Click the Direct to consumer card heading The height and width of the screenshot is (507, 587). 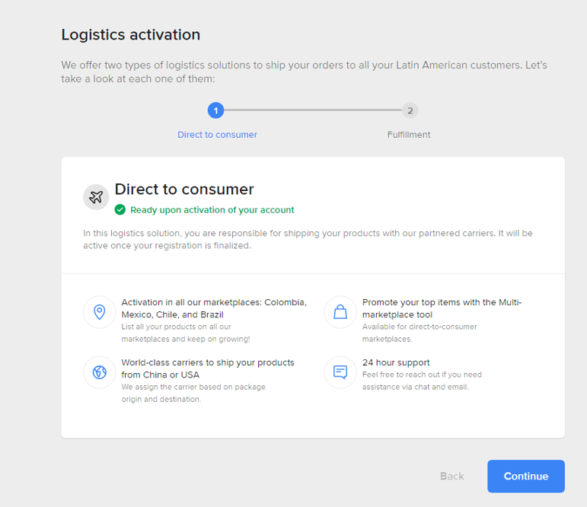click(184, 190)
